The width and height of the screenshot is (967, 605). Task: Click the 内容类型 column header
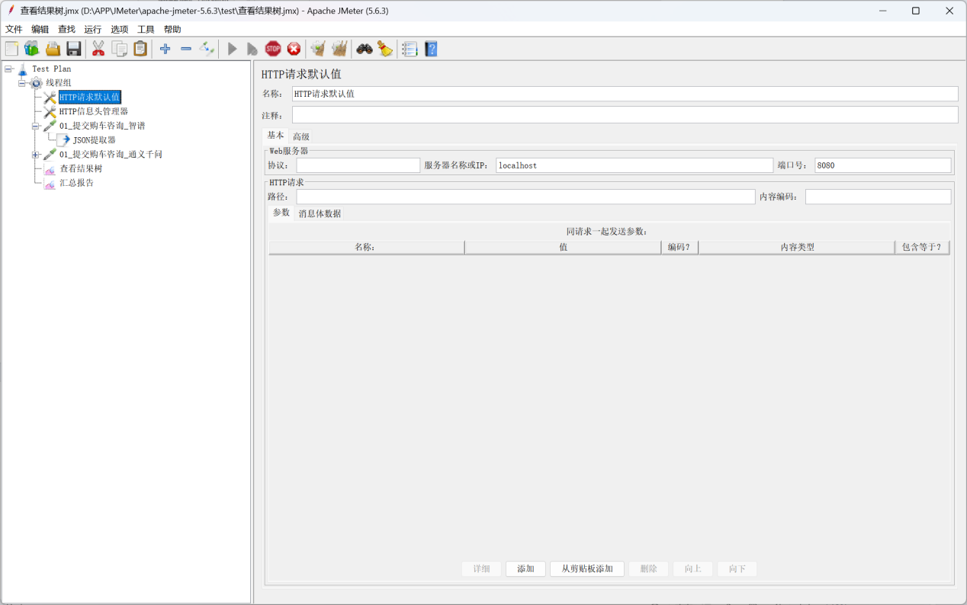797,248
